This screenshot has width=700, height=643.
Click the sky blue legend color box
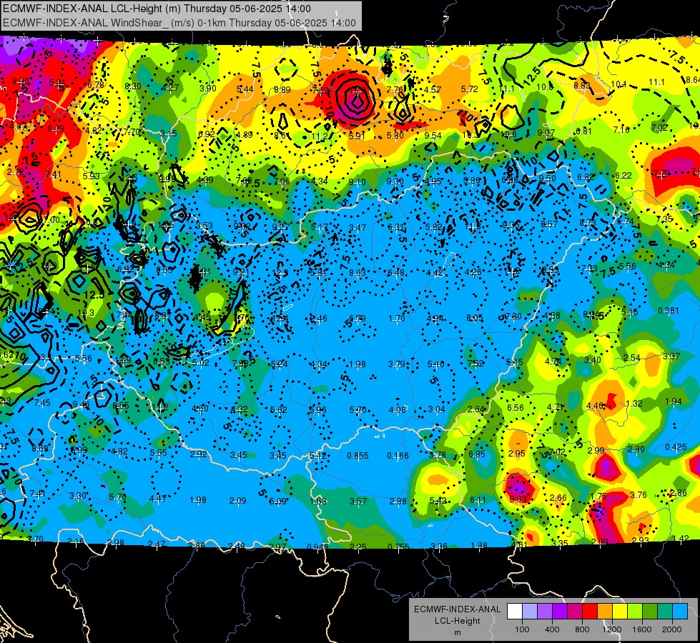point(680,612)
